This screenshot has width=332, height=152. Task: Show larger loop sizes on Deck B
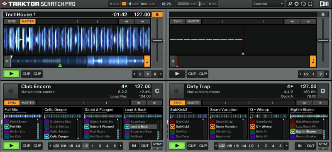tap(327, 74)
